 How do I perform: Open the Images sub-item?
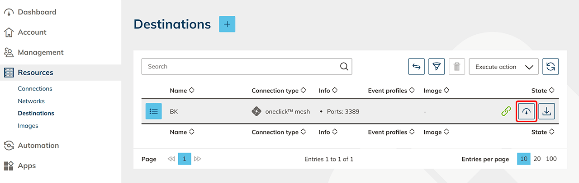coord(28,126)
